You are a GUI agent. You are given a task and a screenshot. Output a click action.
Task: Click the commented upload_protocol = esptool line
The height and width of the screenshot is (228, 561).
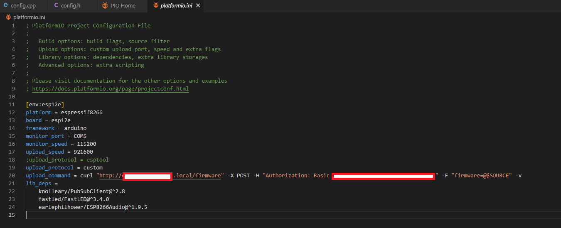67,160
